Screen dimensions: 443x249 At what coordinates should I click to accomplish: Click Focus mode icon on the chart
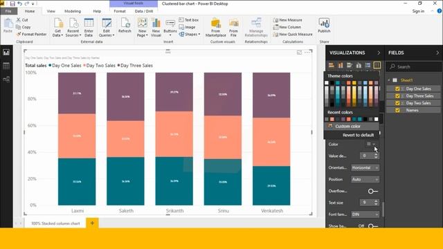tap(299, 53)
